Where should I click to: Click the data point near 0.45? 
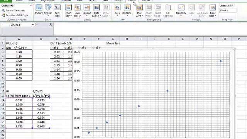[167, 91]
